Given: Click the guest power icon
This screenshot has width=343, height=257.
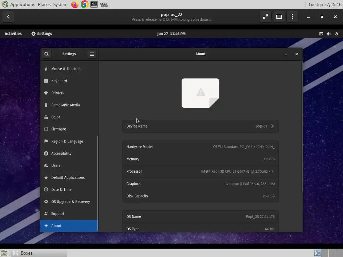Looking at the screenshot, I should click(336, 34).
